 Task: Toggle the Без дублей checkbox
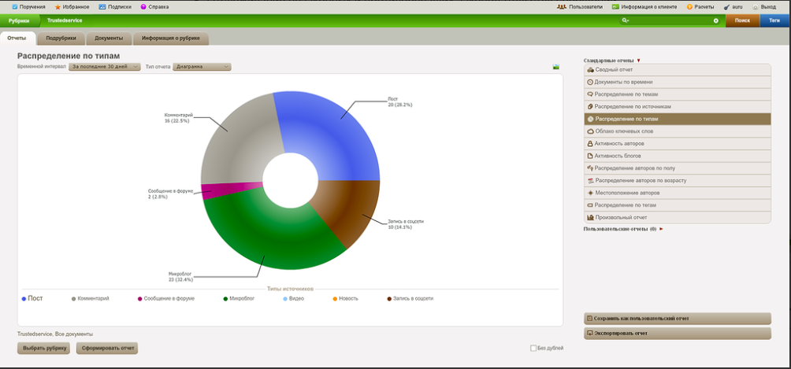tap(533, 348)
